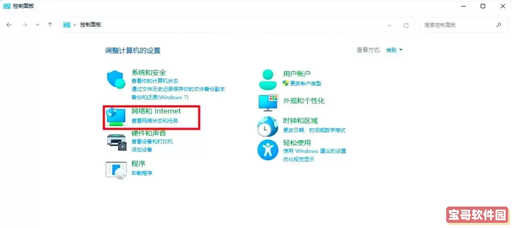Open 硬件和声音 heading link

point(149,133)
